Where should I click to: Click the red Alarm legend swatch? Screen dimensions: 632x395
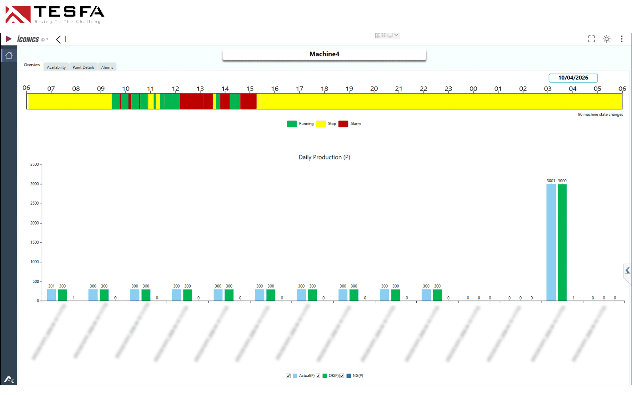click(343, 124)
